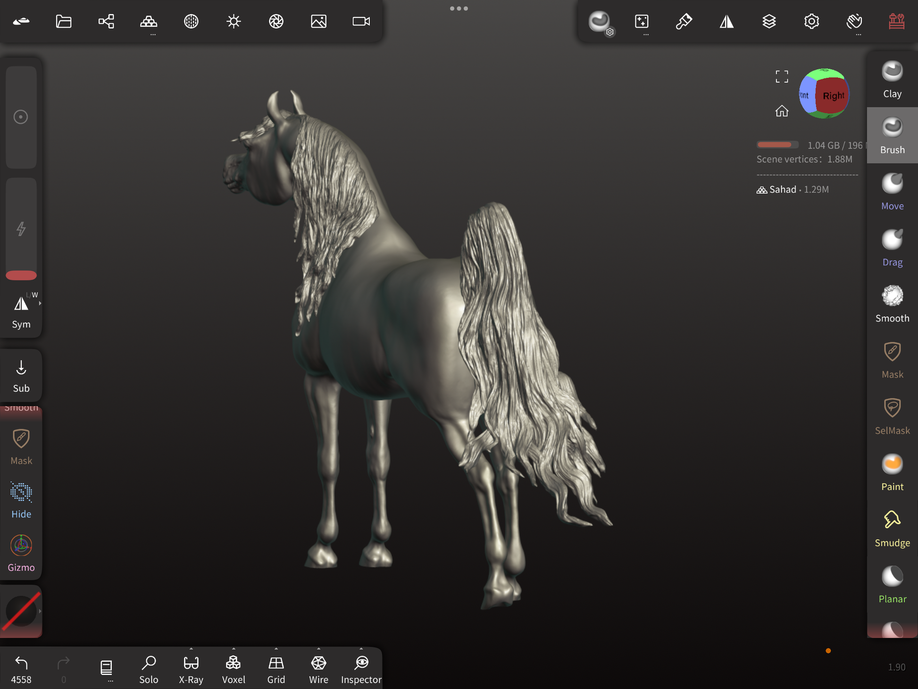Expand the symmetry options arrow

pos(40,303)
